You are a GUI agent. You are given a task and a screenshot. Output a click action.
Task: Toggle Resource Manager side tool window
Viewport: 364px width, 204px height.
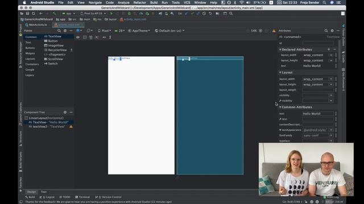20,54
